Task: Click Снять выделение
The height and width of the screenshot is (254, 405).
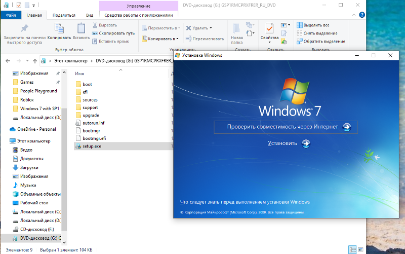Action: pos(317,33)
